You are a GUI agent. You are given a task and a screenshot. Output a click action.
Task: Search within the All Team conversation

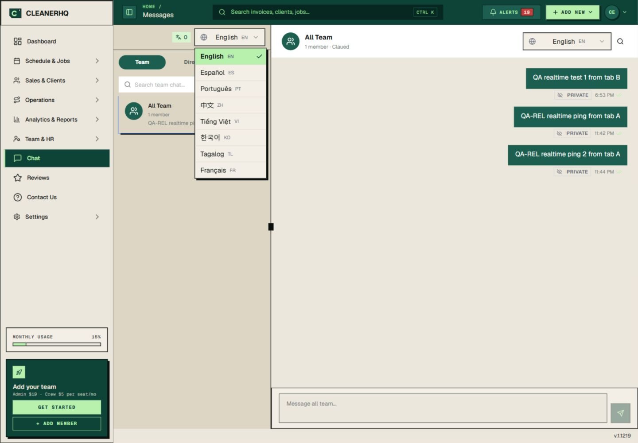pos(620,42)
